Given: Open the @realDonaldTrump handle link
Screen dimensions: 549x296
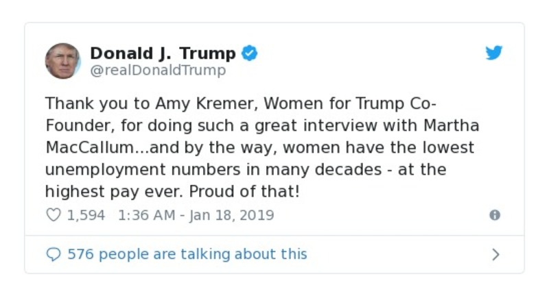Looking at the screenshot, I should (x=158, y=71).
